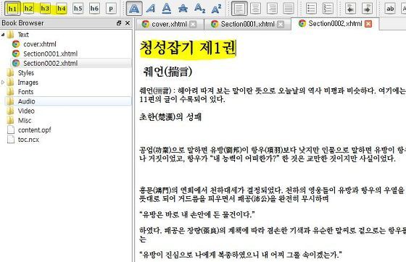406x262 pixels.
Task: Click subheading '췌언(揣言)' in editor
Action: coord(167,72)
